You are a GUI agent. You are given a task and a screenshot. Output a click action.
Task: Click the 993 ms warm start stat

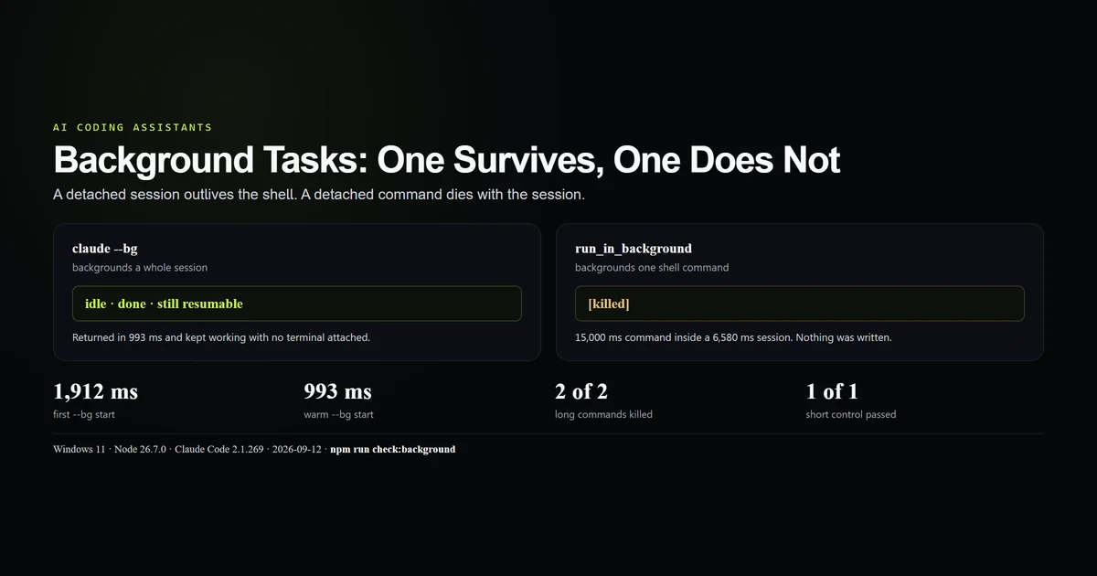point(338,391)
